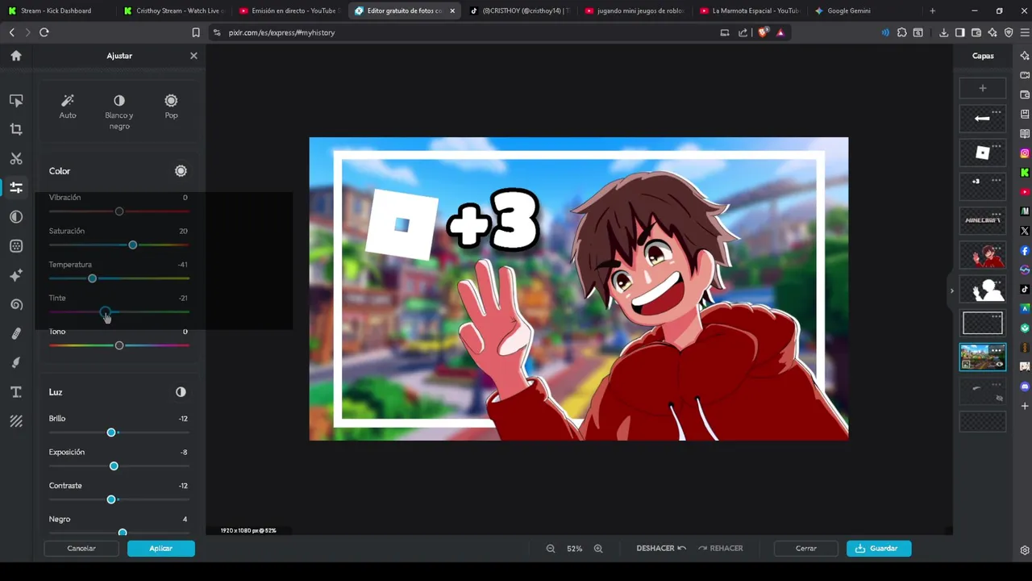
Task: Click the Cerrar button
Action: coord(806,549)
